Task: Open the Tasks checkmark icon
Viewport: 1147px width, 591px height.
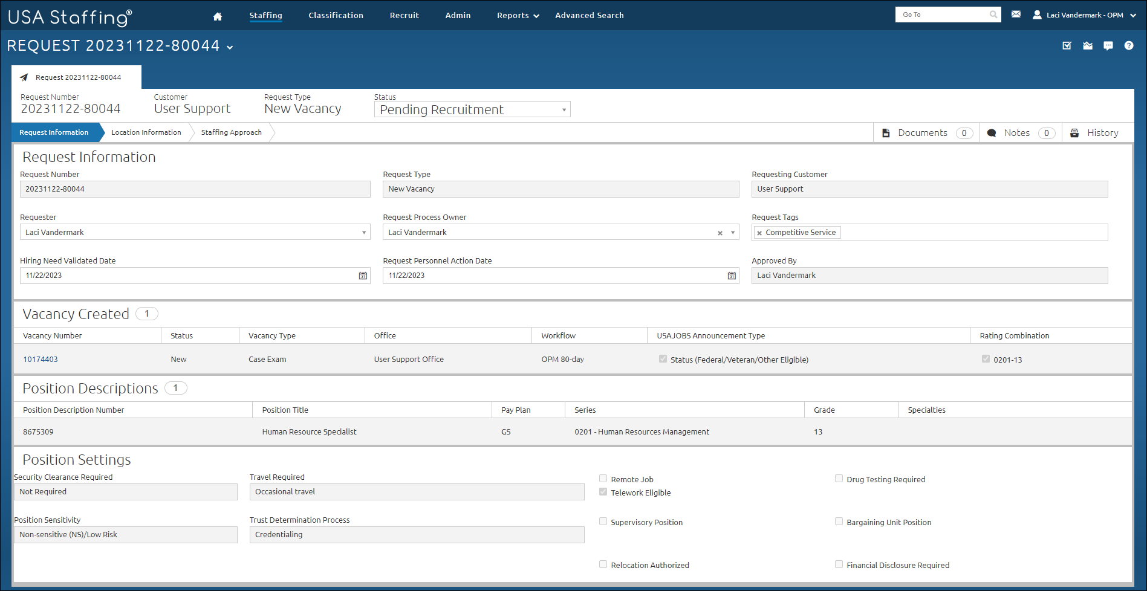Action: click(x=1067, y=45)
